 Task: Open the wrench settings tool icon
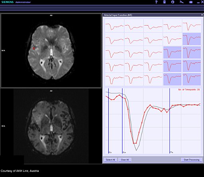click(x=182, y=2)
